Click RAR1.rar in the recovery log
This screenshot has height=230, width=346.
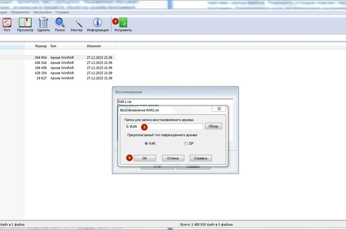point(125,102)
